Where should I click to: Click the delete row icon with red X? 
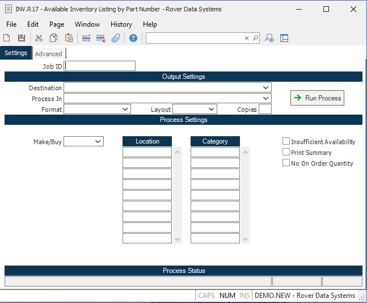pyautogui.click(x=101, y=38)
